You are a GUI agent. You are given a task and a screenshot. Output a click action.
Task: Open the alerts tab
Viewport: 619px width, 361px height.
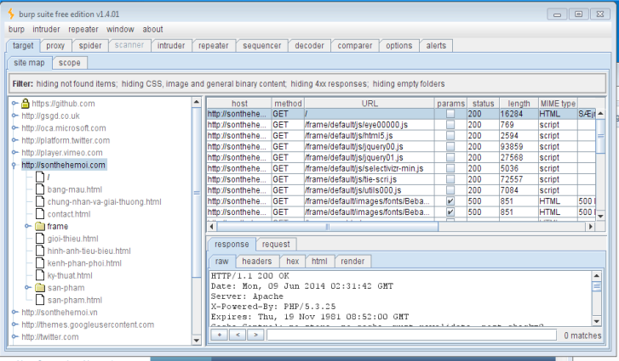pos(436,46)
